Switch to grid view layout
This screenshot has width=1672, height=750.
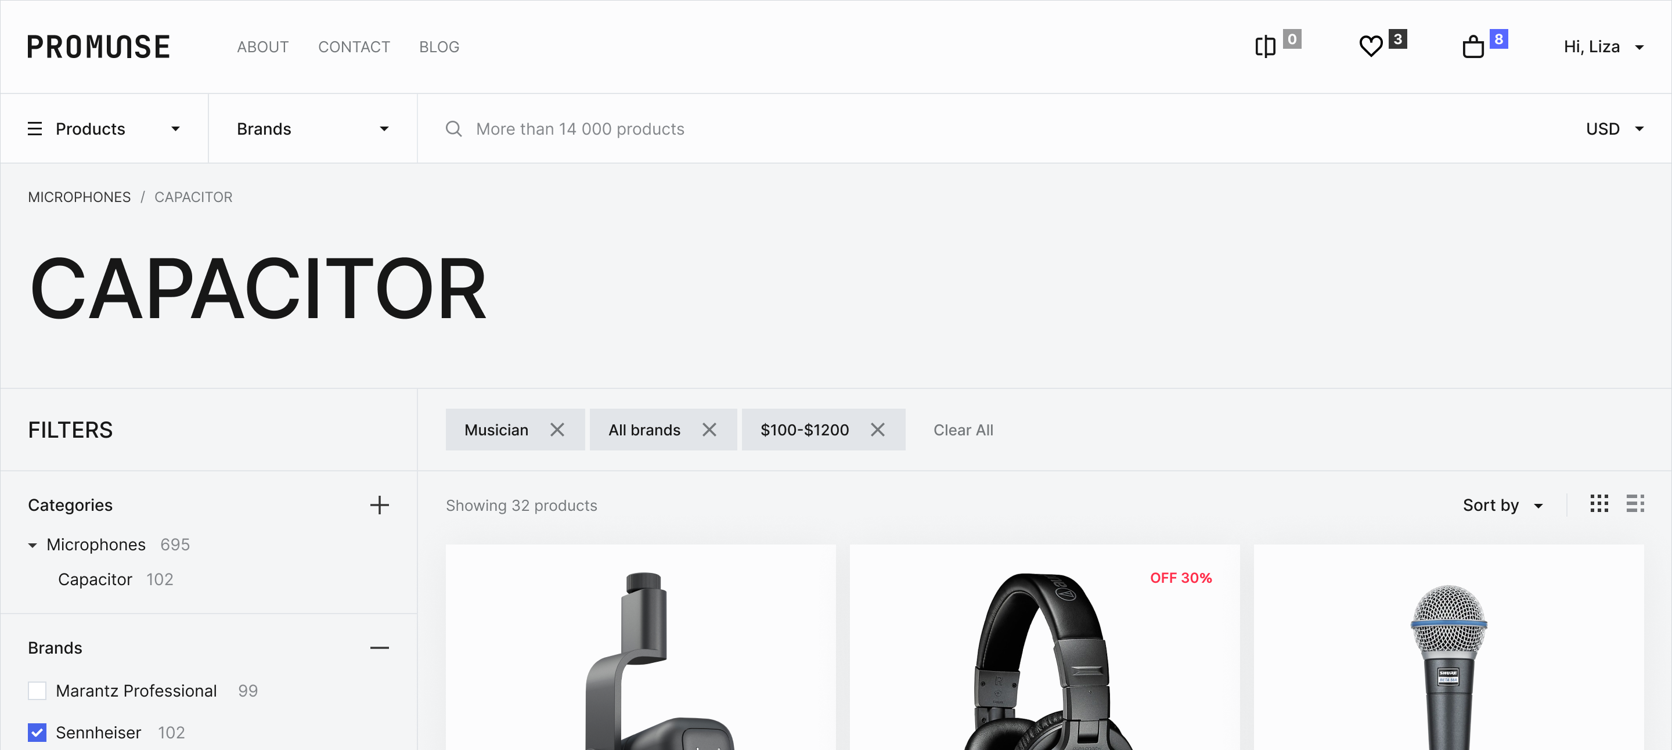click(1599, 504)
